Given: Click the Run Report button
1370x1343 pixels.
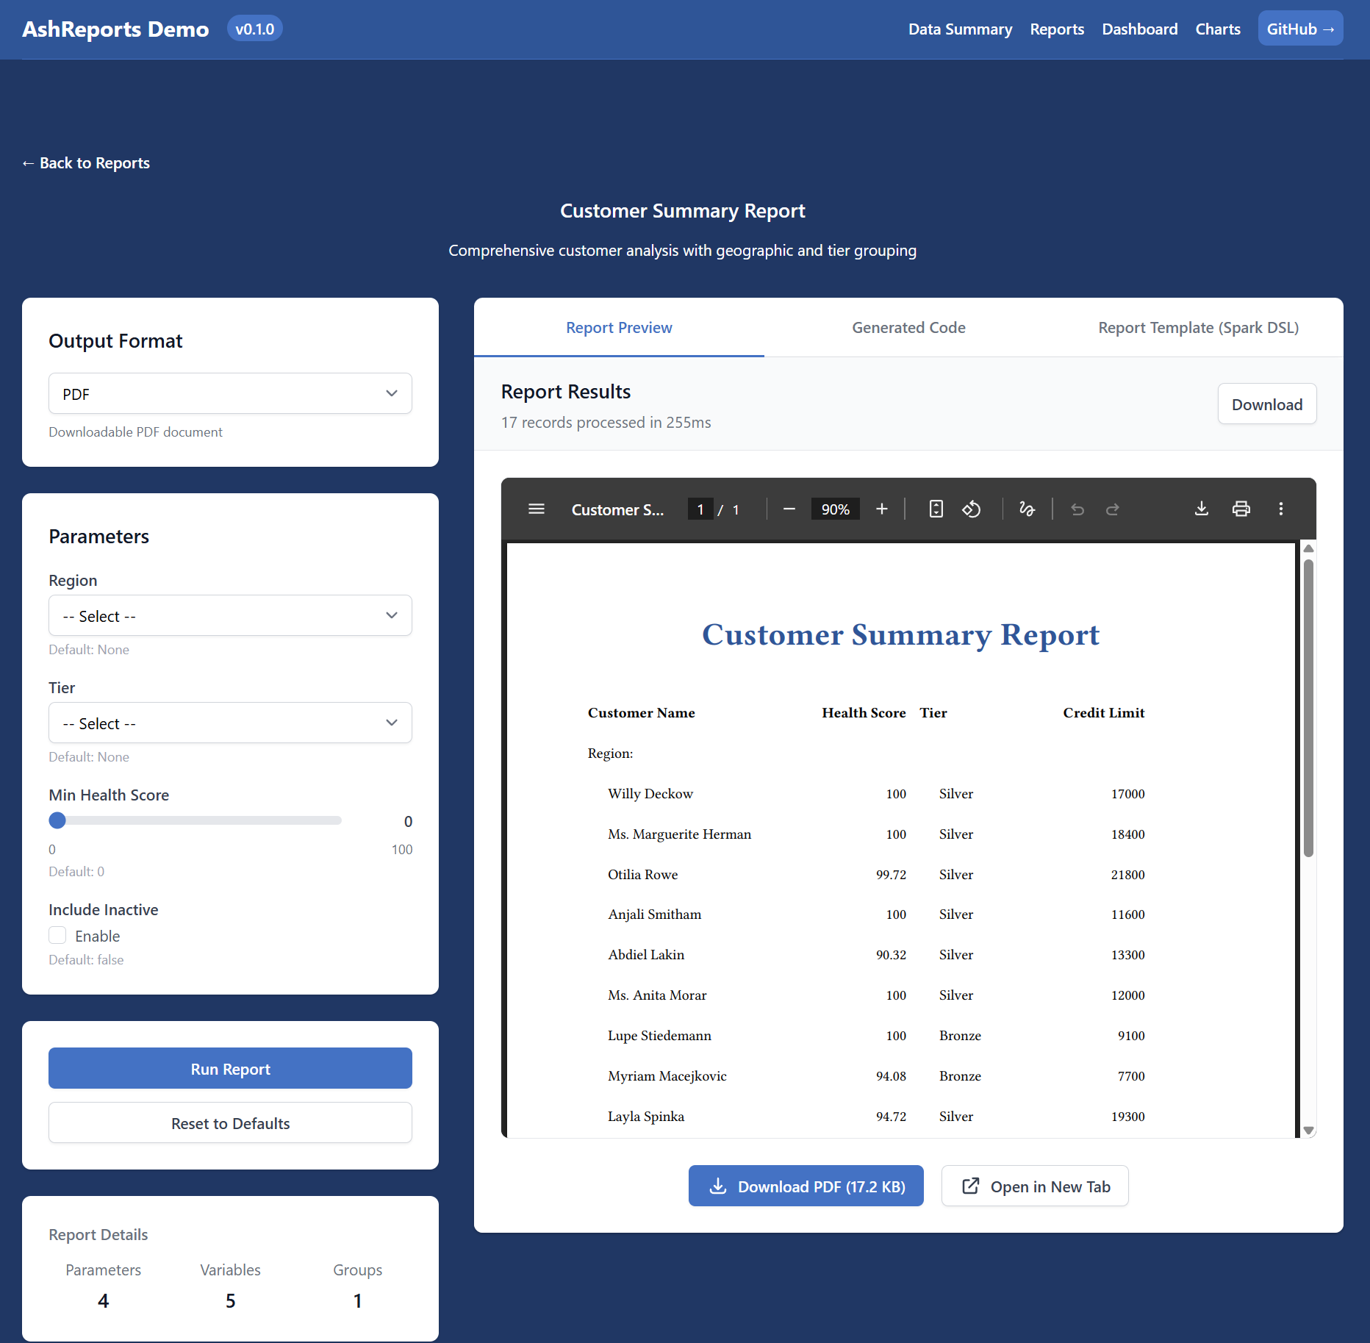Looking at the screenshot, I should (x=230, y=1068).
